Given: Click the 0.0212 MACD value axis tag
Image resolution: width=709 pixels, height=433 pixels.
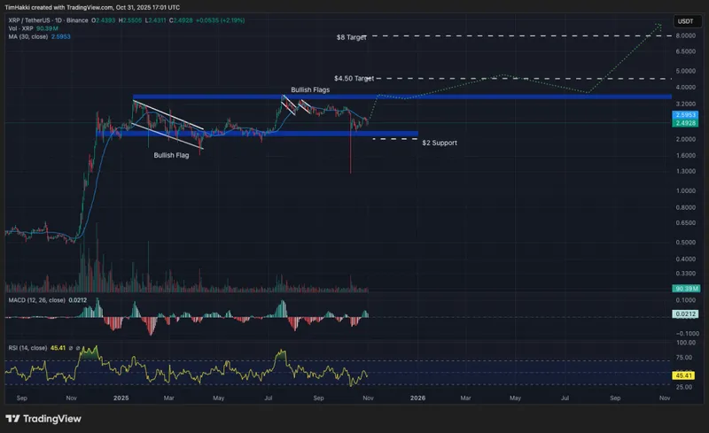Looking at the screenshot, I should (684, 313).
